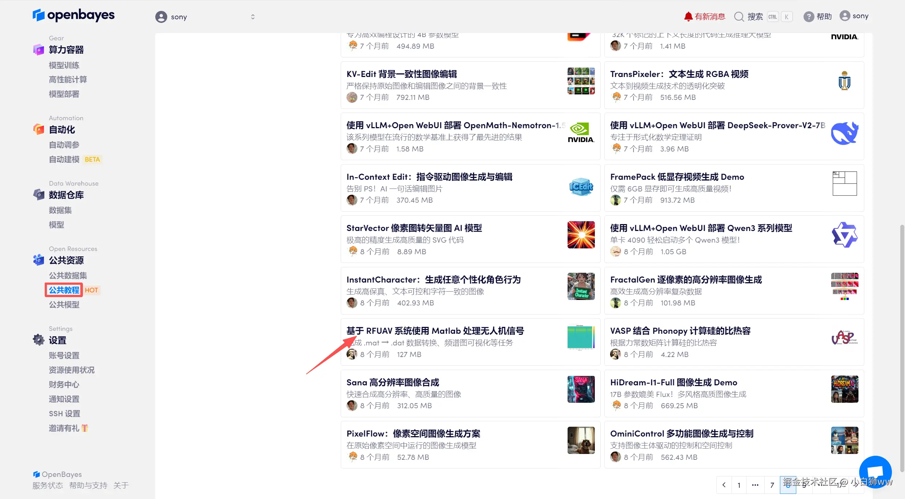Click the 算力容器 cube icon
The height and width of the screenshot is (499, 905).
[x=39, y=50]
